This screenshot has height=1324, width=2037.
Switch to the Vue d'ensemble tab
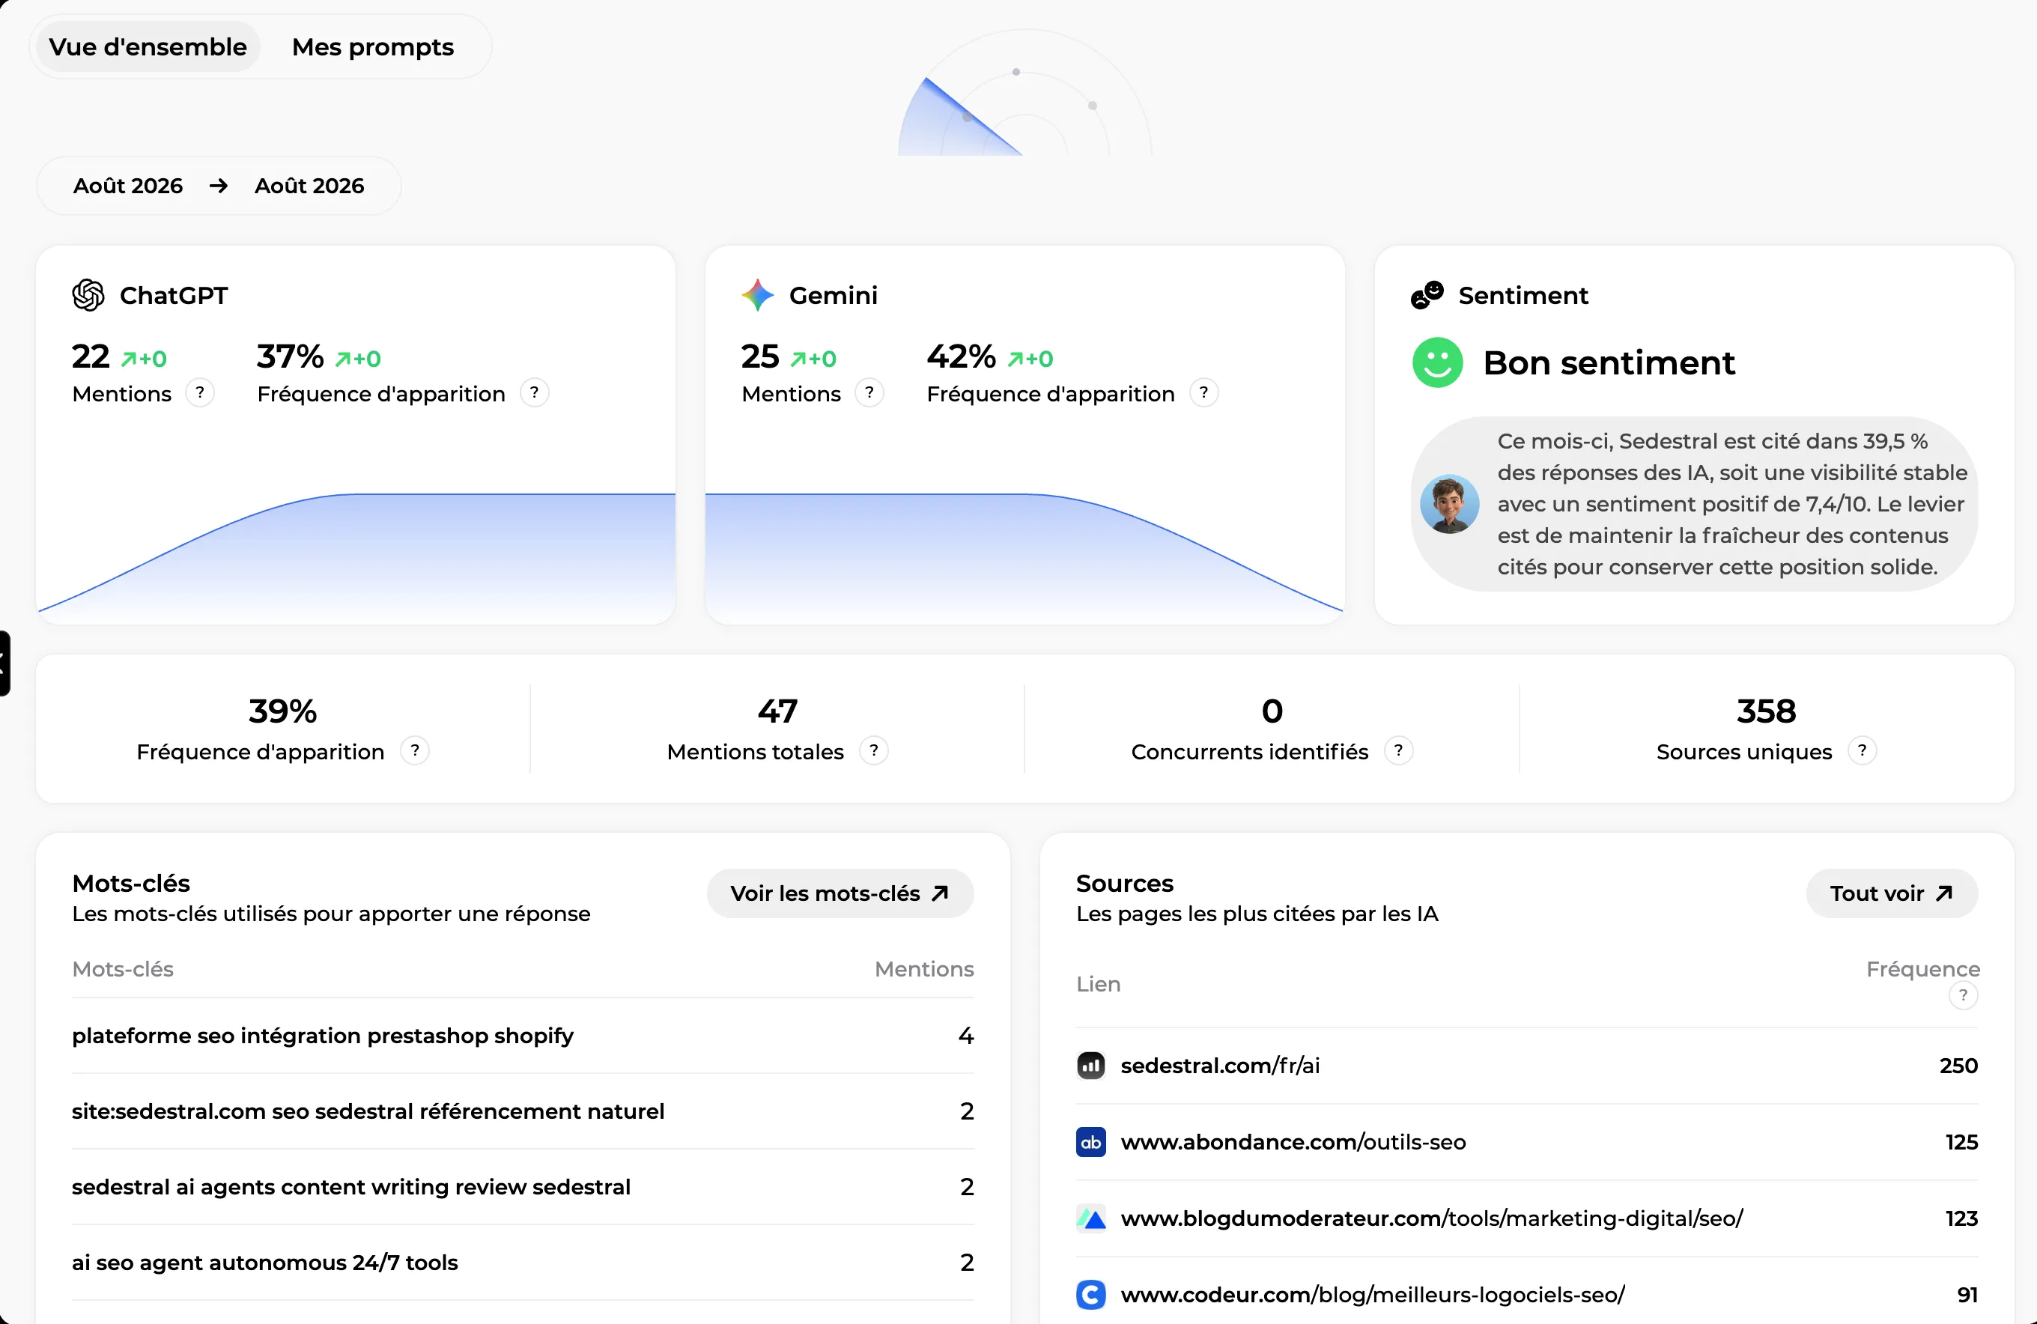pyautogui.click(x=148, y=47)
